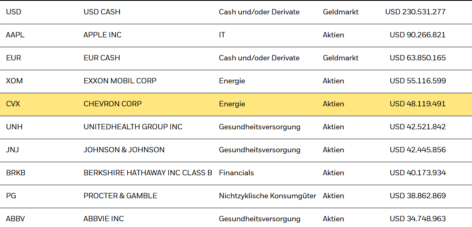The width and height of the screenshot is (472, 227).
Task: Click the highlighted CHEVRON CORP row
Action: click(112, 104)
